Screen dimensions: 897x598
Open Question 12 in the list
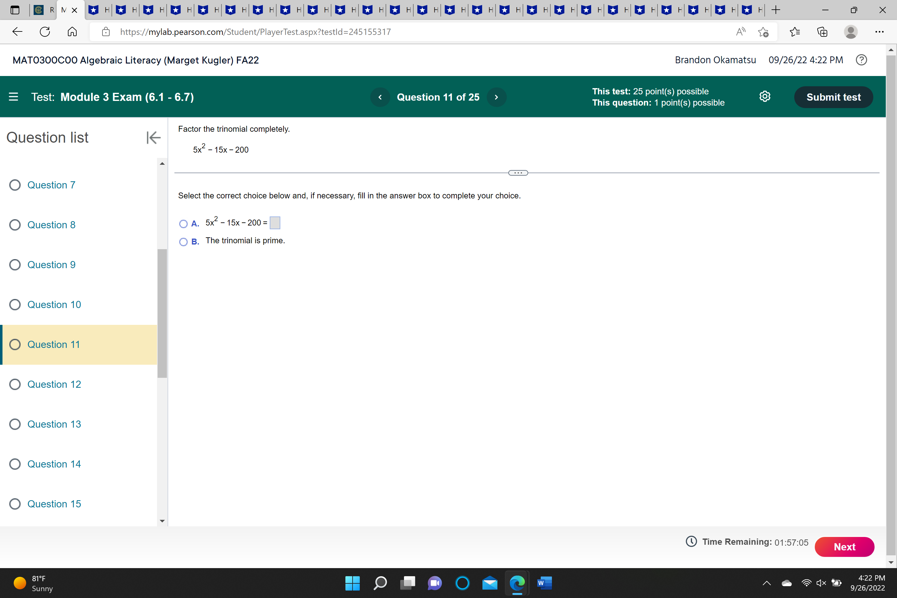[54, 384]
